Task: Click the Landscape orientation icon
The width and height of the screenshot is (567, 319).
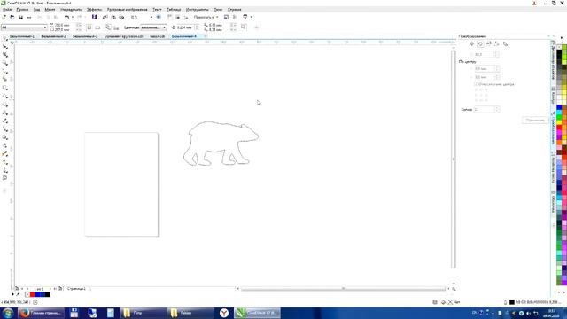Action: (x=97, y=27)
